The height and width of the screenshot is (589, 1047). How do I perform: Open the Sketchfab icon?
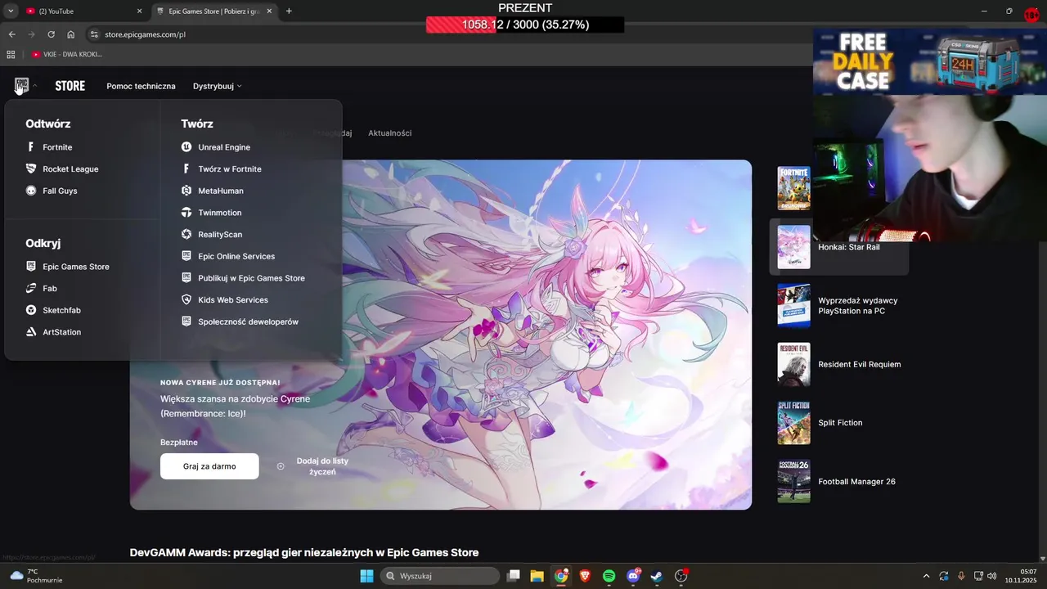(31, 310)
